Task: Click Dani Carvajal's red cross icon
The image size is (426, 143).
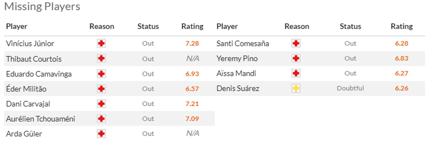Action: (101, 104)
